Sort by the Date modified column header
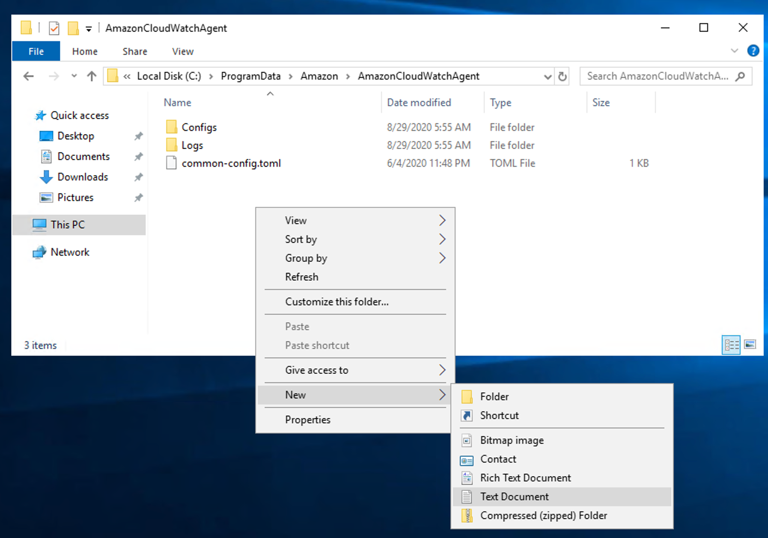768x538 pixels. click(419, 103)
